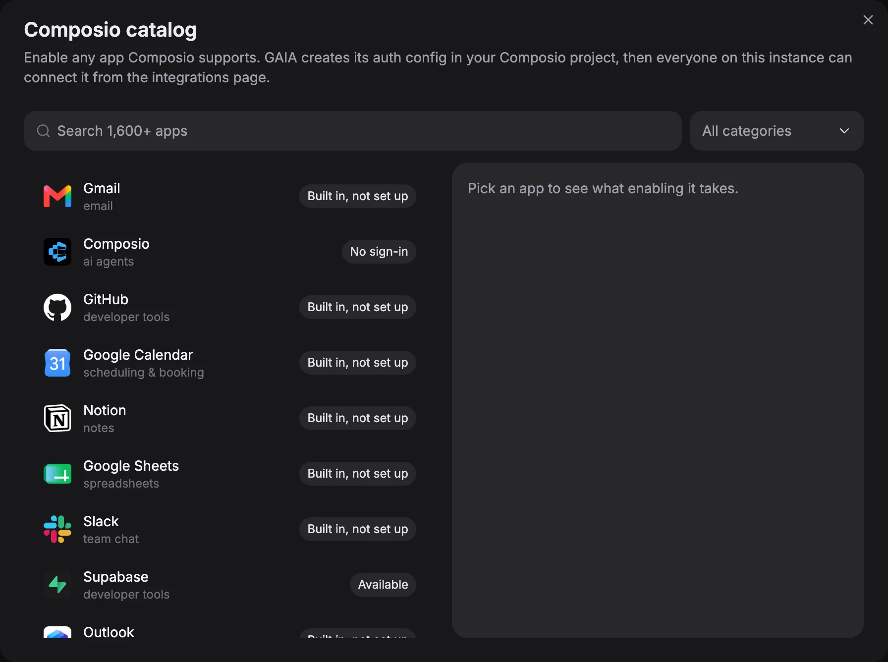
Task: Select the GitHub app name
Action: coord(106,299)
